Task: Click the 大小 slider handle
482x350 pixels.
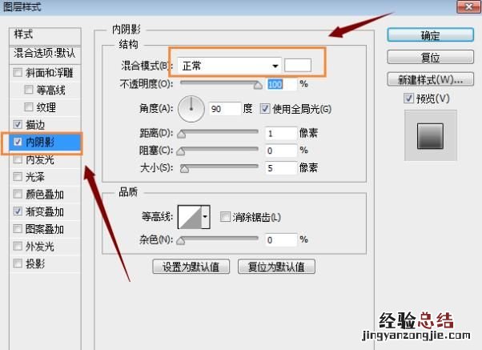Action: click(184, 169)
